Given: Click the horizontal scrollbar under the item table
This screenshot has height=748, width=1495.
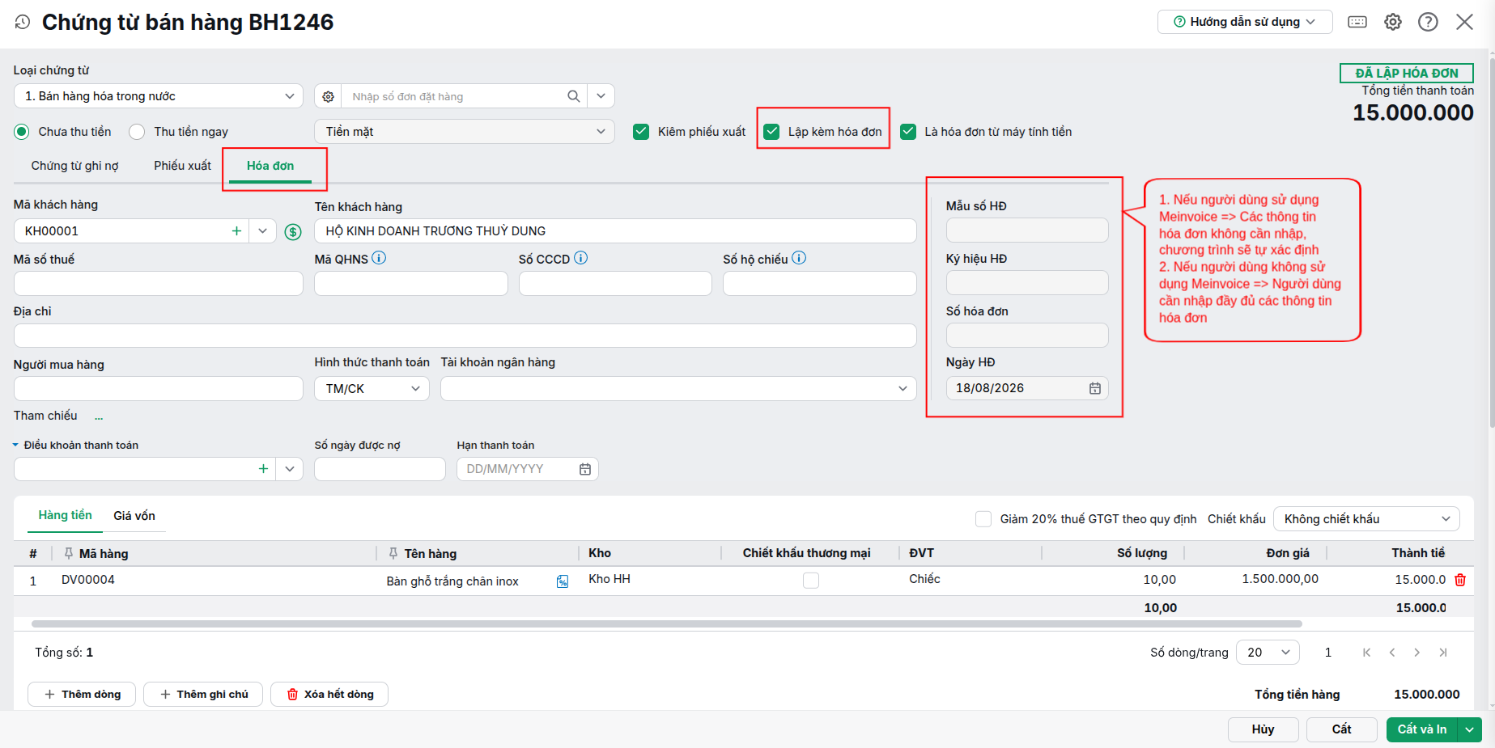Looking at the screenshot, I should point(667,624).
